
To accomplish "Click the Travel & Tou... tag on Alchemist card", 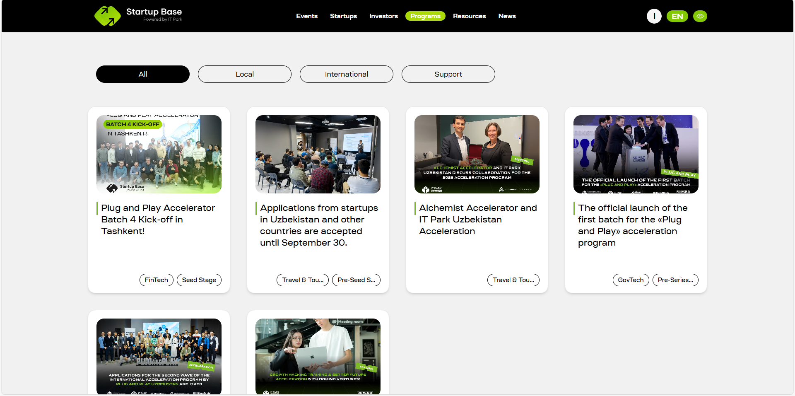I will click(x=513, y=280).
